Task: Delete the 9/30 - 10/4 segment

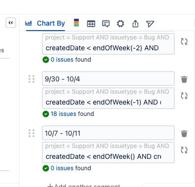Action: 184,79
